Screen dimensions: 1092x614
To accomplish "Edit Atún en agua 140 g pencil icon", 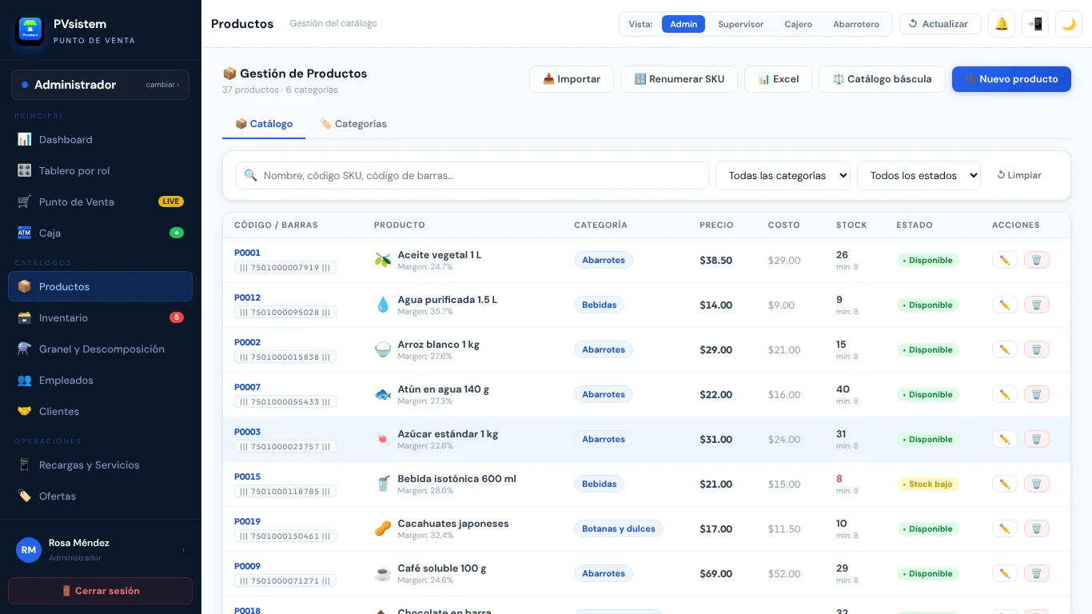I will click(1004, 394).
